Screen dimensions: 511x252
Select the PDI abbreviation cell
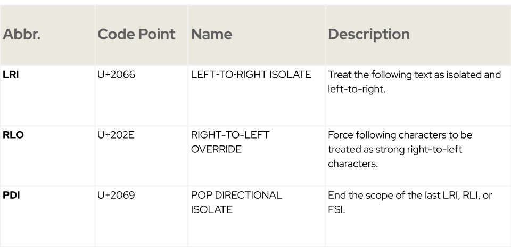[x=11, y=196]
